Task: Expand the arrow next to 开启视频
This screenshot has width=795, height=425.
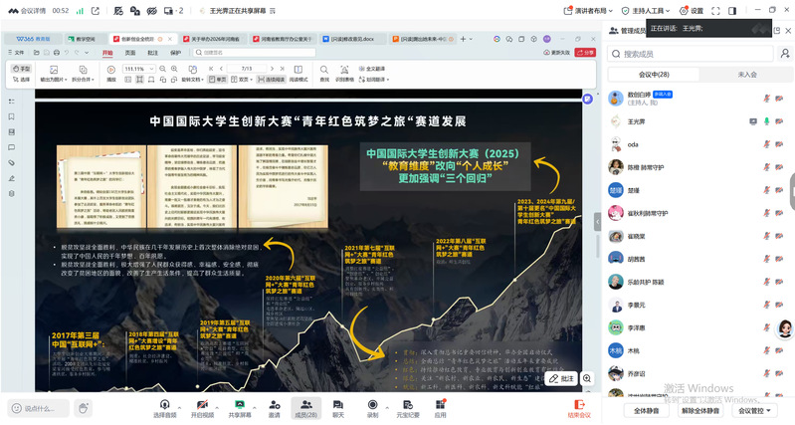Action: (217, 407)
